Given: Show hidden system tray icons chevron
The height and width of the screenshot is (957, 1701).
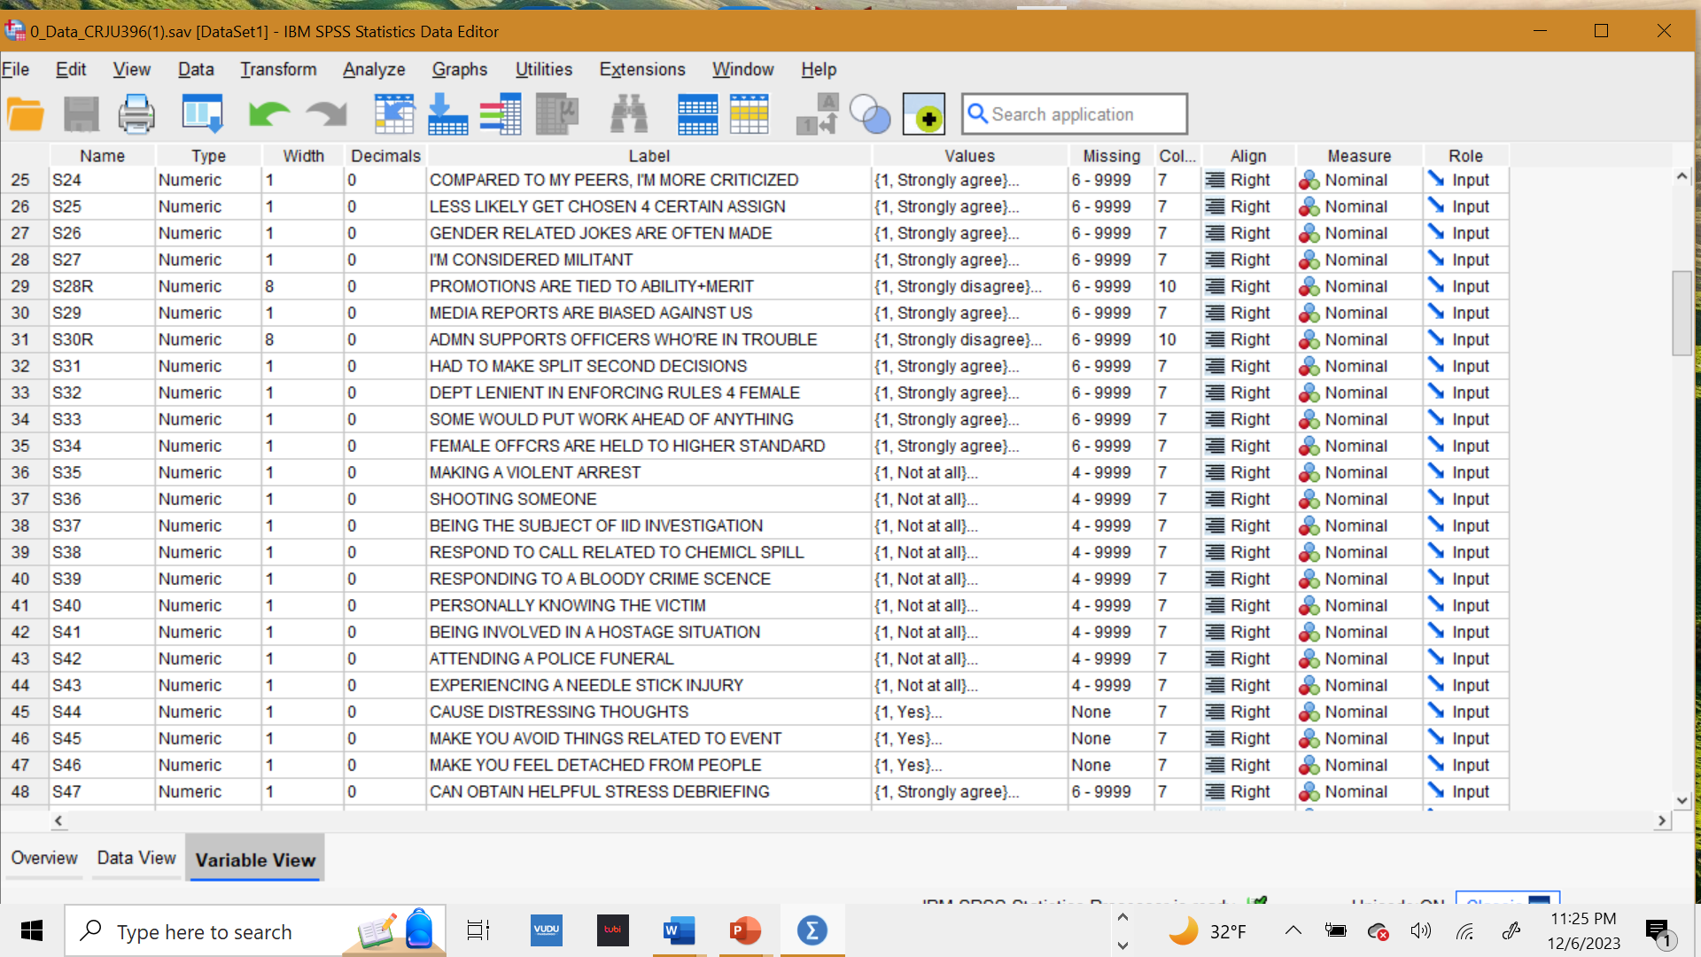Looking at the screenshot, I should point(1293,930).
